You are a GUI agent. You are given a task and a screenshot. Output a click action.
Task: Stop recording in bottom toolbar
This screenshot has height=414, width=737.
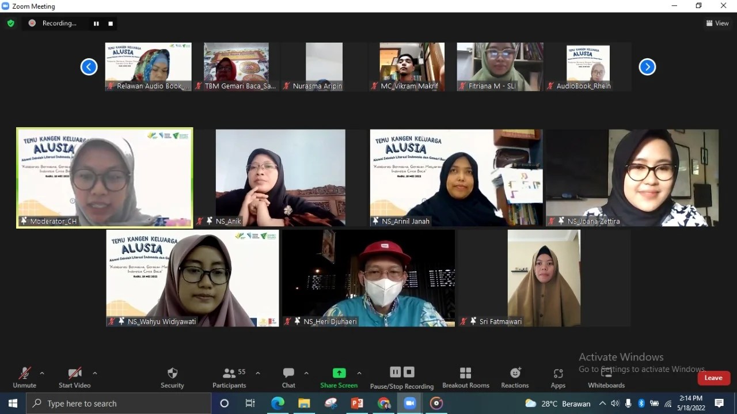click(x=409, y=372)
